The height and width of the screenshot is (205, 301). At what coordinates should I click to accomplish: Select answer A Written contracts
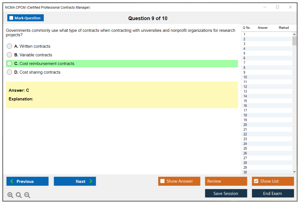click(x=10, y=46)
